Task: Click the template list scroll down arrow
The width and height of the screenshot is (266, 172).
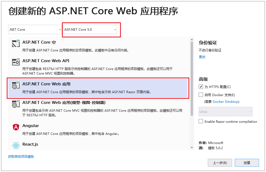Action: pos(192,148)
